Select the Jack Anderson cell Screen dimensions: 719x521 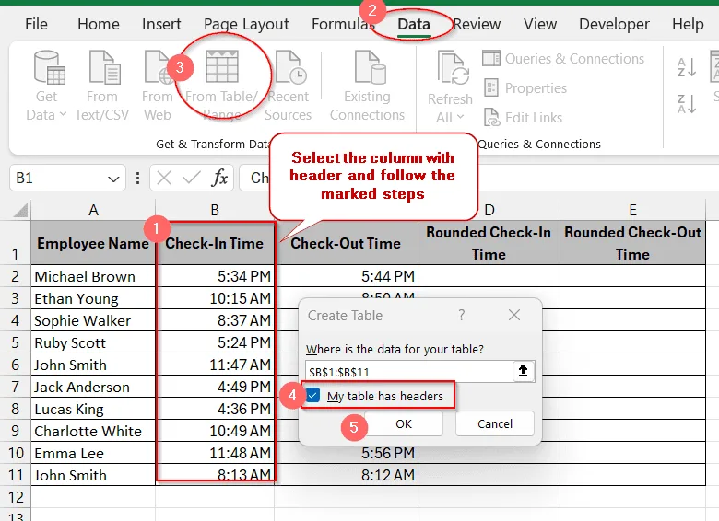coord(93,387)
